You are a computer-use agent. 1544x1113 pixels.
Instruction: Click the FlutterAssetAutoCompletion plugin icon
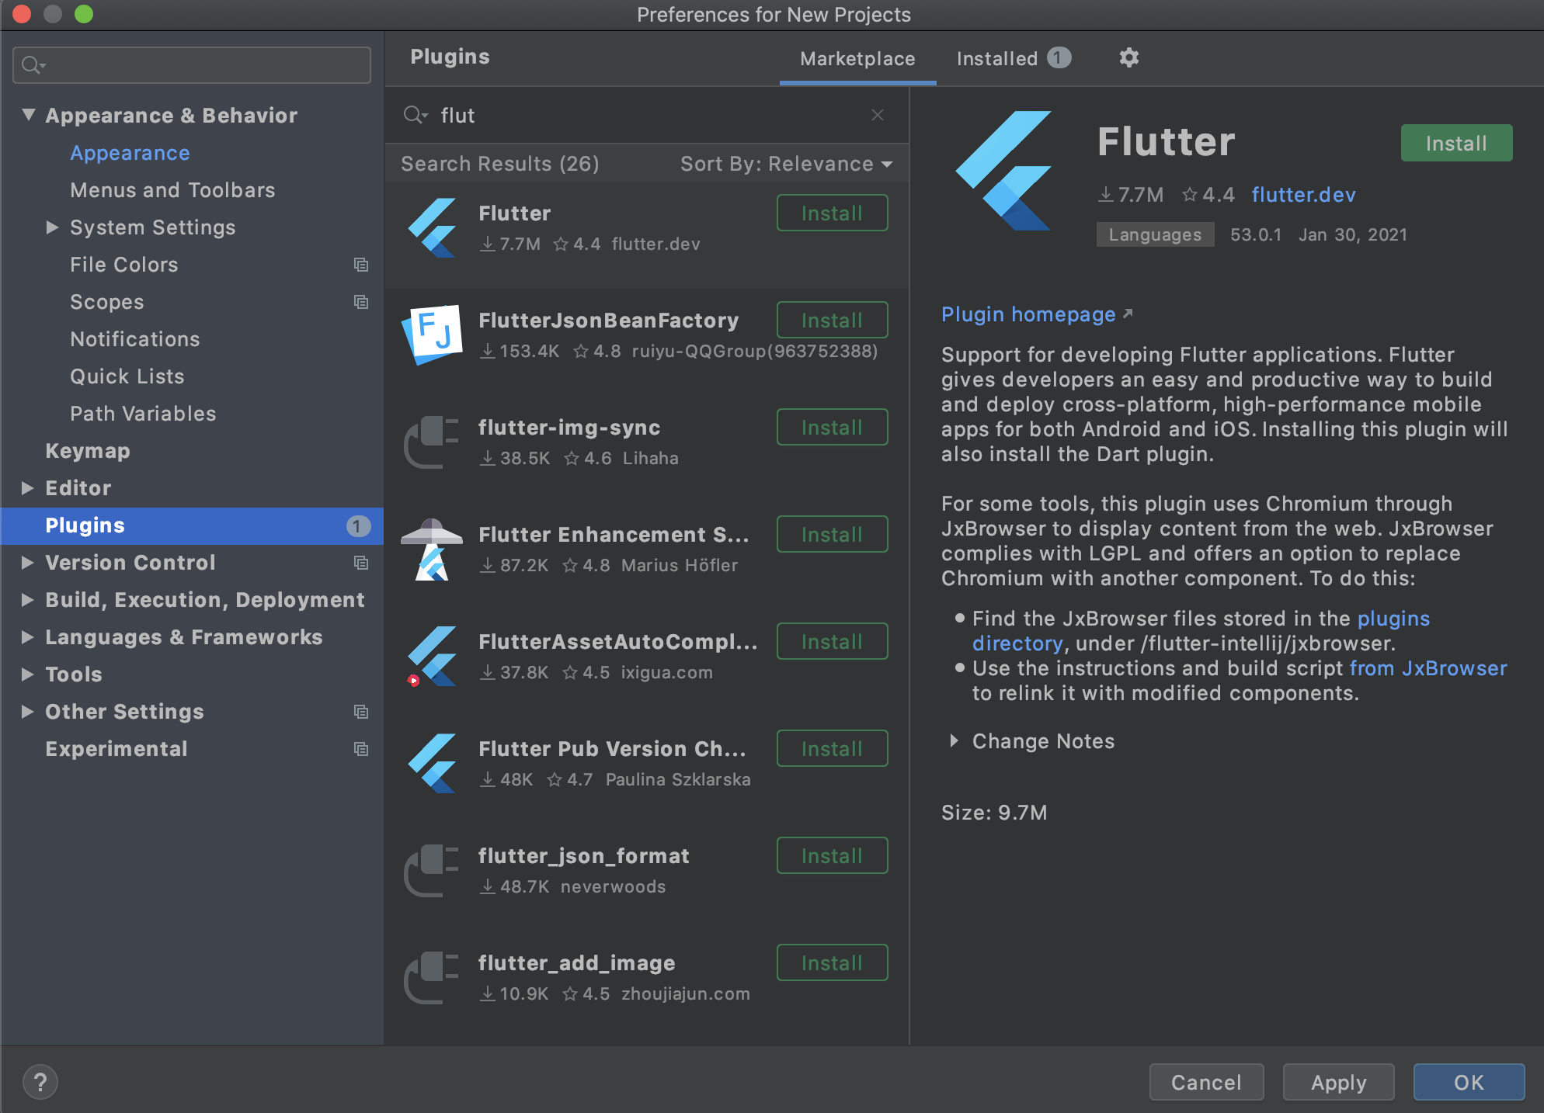[432, 657]
